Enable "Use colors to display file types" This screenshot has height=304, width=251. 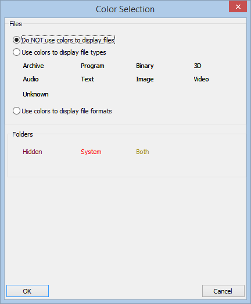pos(59,52)
